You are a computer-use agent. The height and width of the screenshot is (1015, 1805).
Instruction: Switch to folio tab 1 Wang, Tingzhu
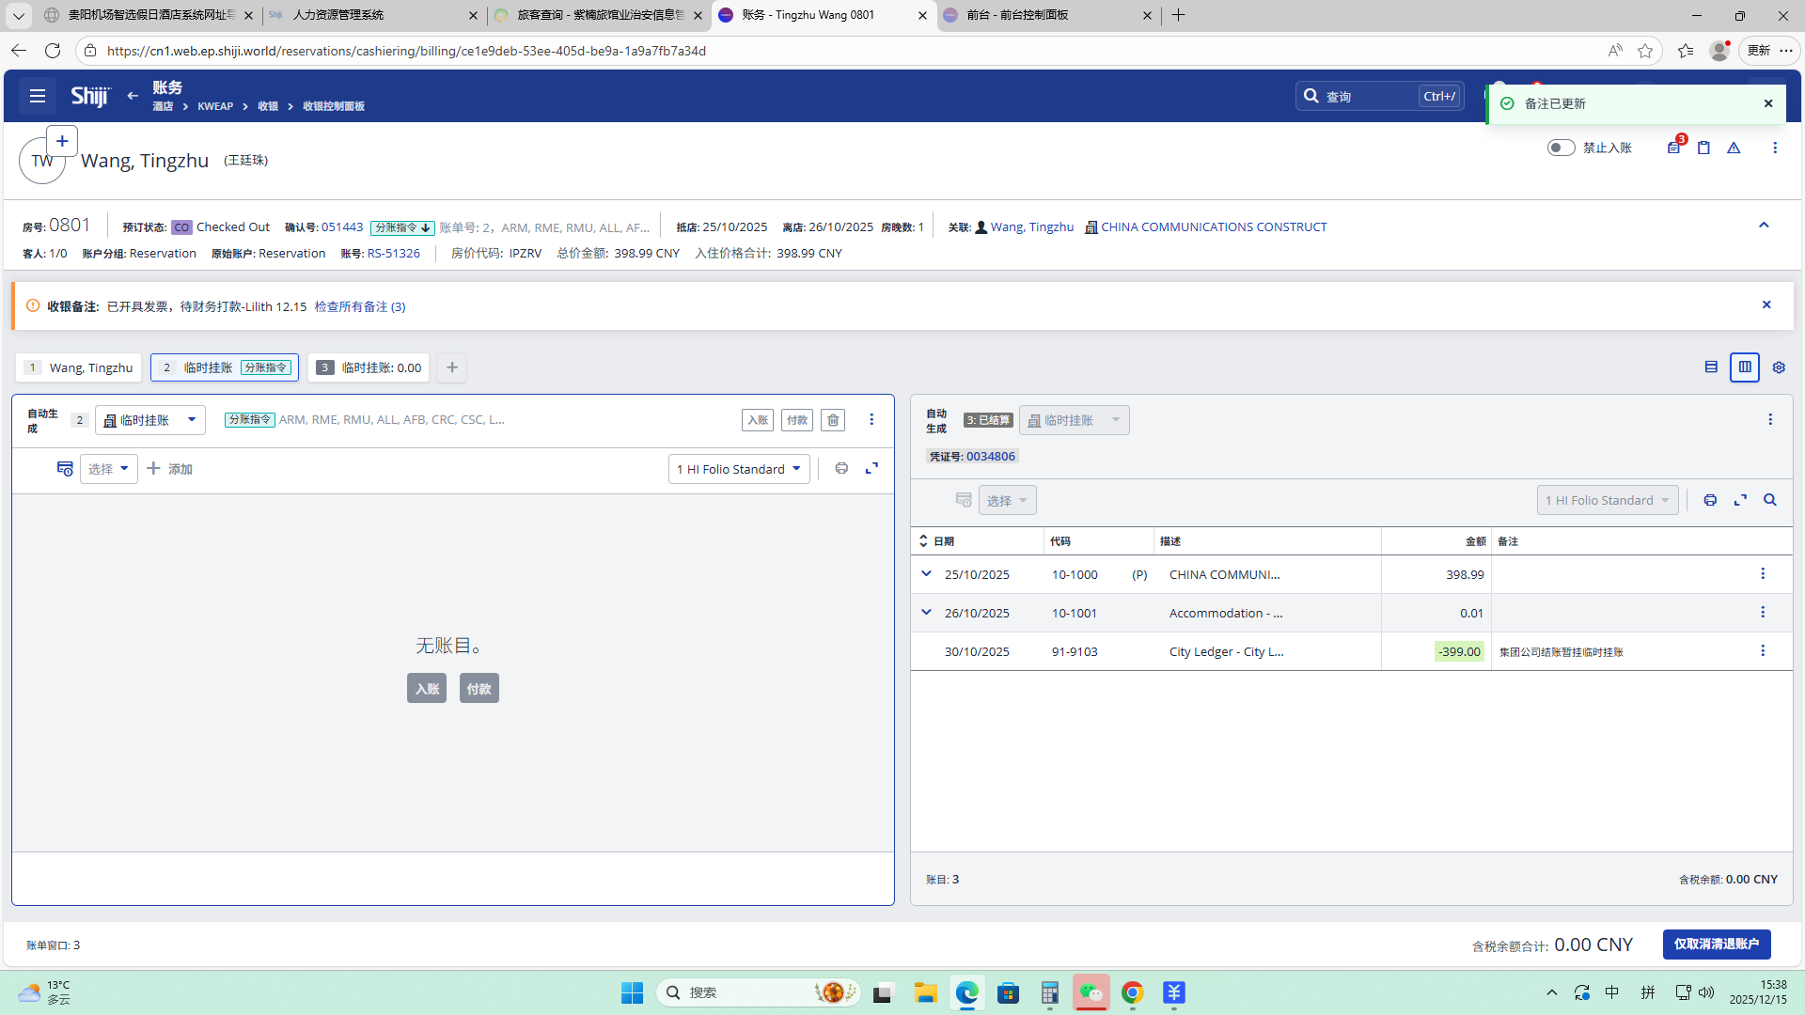click(x=79, y=367)
